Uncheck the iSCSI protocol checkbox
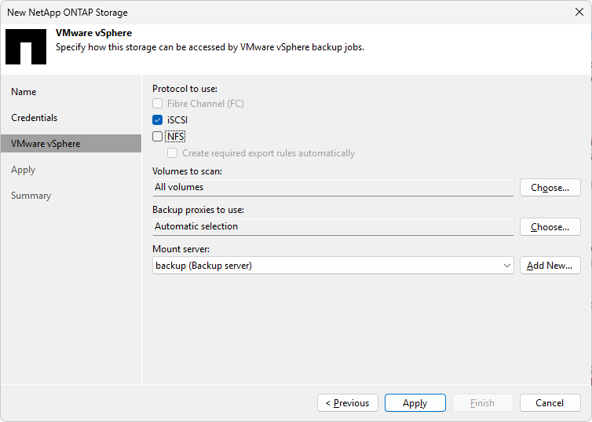Viewport: 592px width, 422px height. pos(158,119)
